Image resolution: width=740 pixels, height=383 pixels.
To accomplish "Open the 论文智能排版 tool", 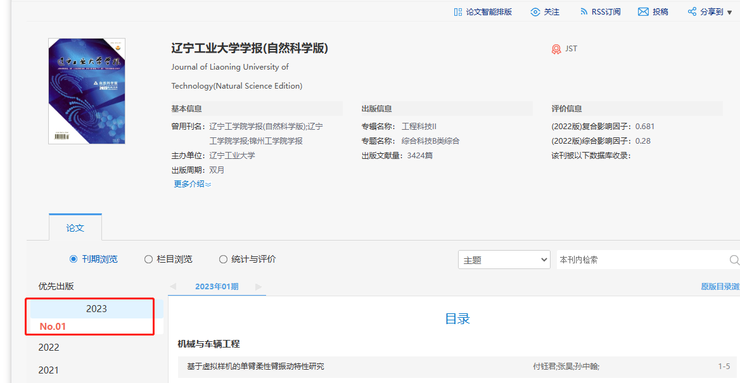I will 482,12.
